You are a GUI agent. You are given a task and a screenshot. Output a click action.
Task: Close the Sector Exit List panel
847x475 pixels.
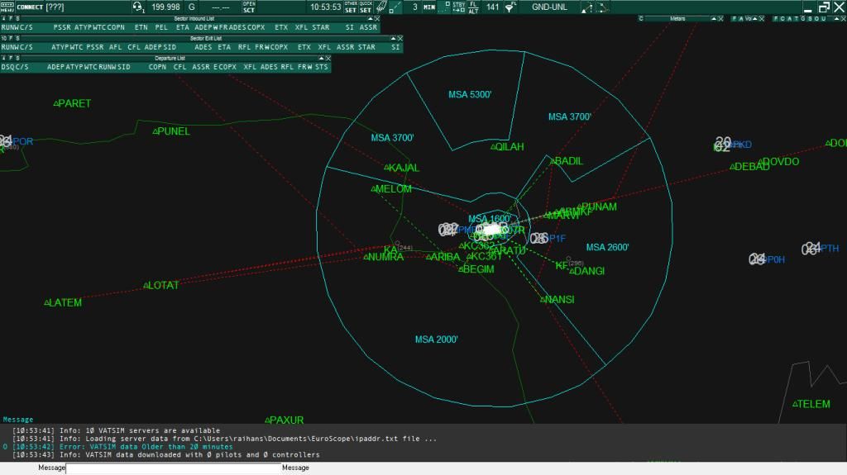pos(400,38)
